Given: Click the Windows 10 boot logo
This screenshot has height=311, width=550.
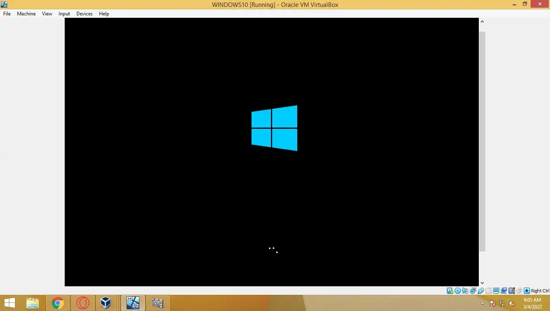Looking at the screenshot, I should tap(274, 128).
